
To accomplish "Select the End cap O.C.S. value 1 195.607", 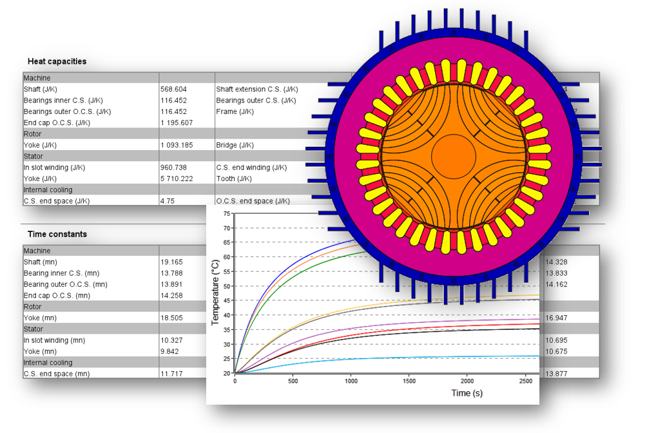I will pyautogui.click(x=177, y=122).
